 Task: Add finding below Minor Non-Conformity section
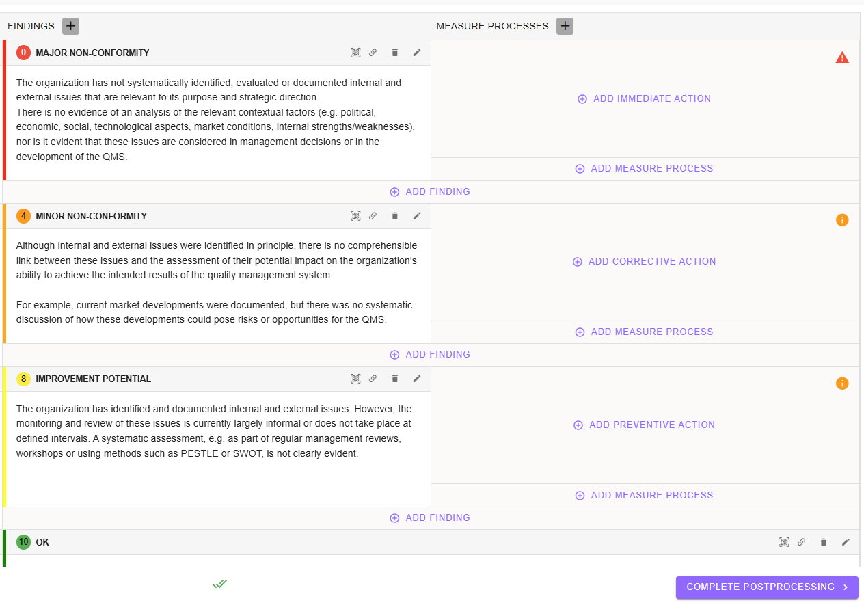pos(430,354)
